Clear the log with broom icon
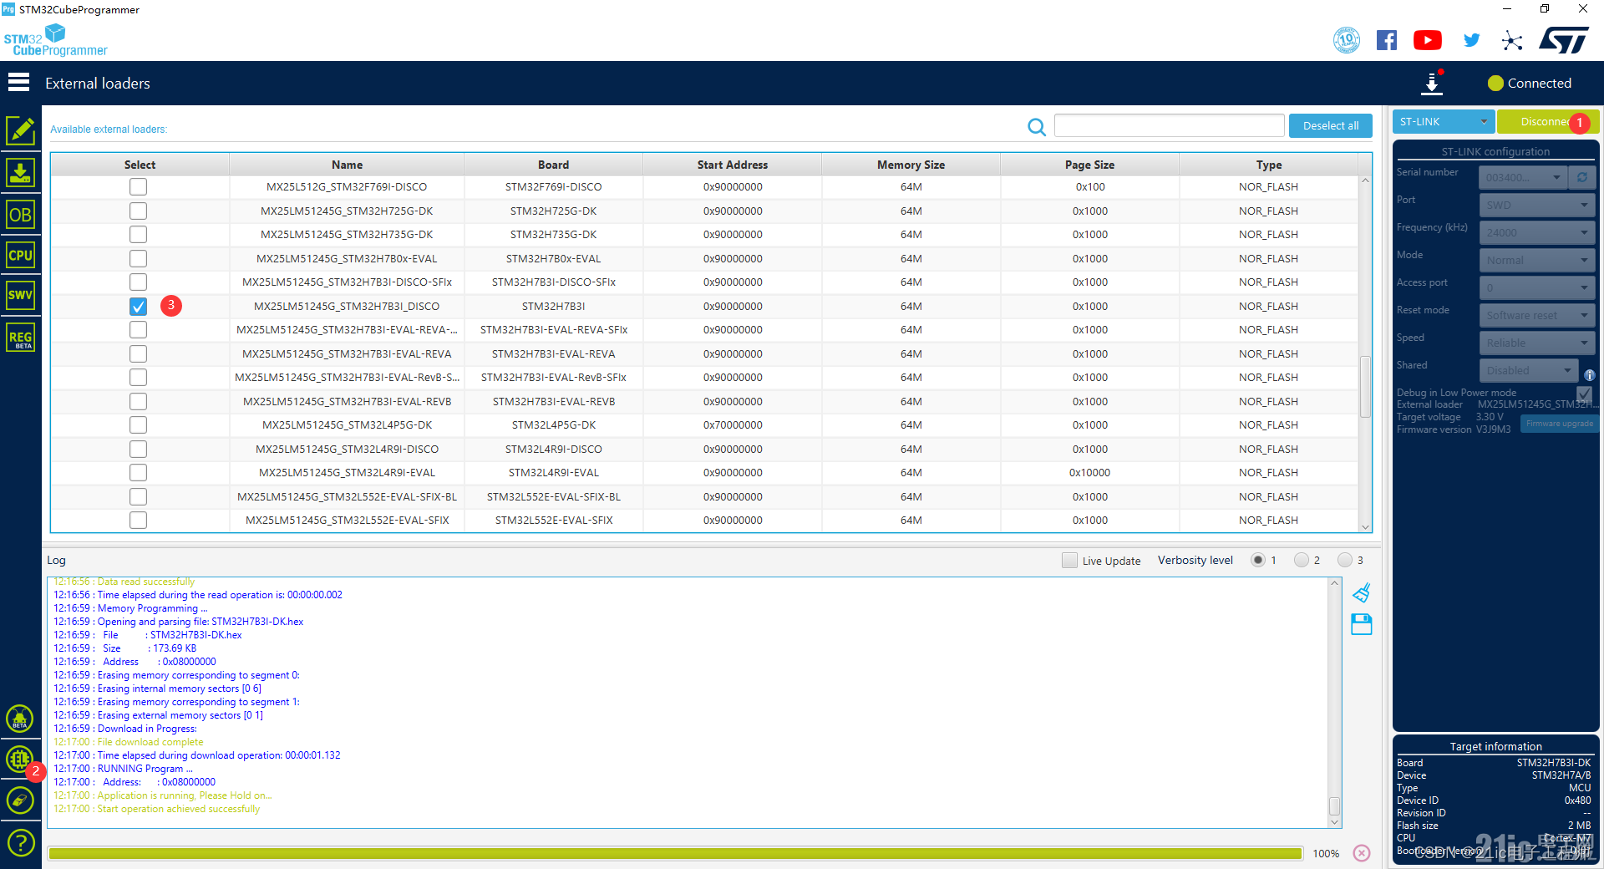Image resolution: width=1604 pixels, height=869 pixels. [x=1362, y=593]
